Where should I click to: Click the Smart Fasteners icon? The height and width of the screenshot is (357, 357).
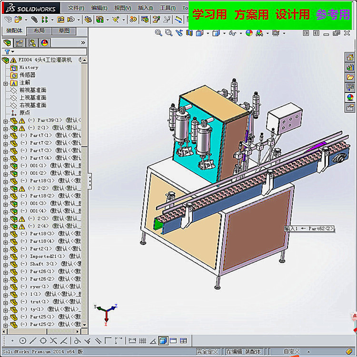click(x=60, y=20)
